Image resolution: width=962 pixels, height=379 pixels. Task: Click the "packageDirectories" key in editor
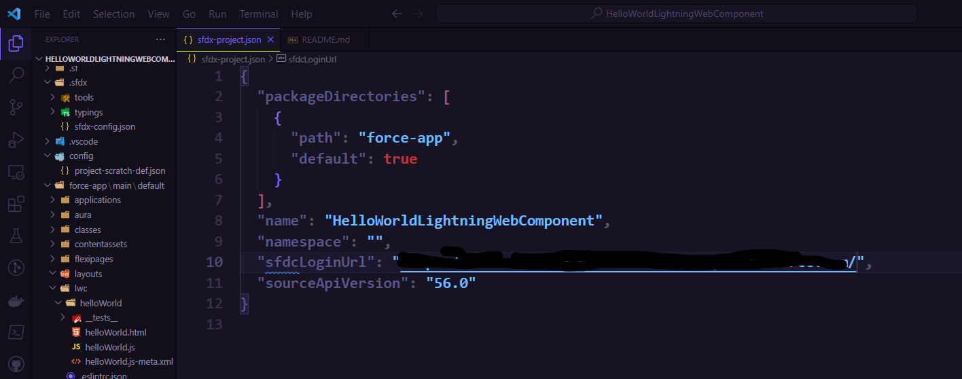tap(342, 96)
